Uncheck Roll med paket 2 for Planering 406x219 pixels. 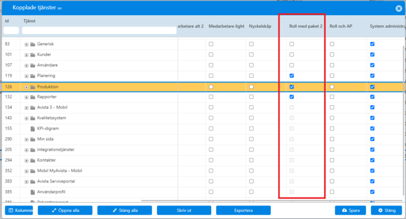(x=292, y=76)
